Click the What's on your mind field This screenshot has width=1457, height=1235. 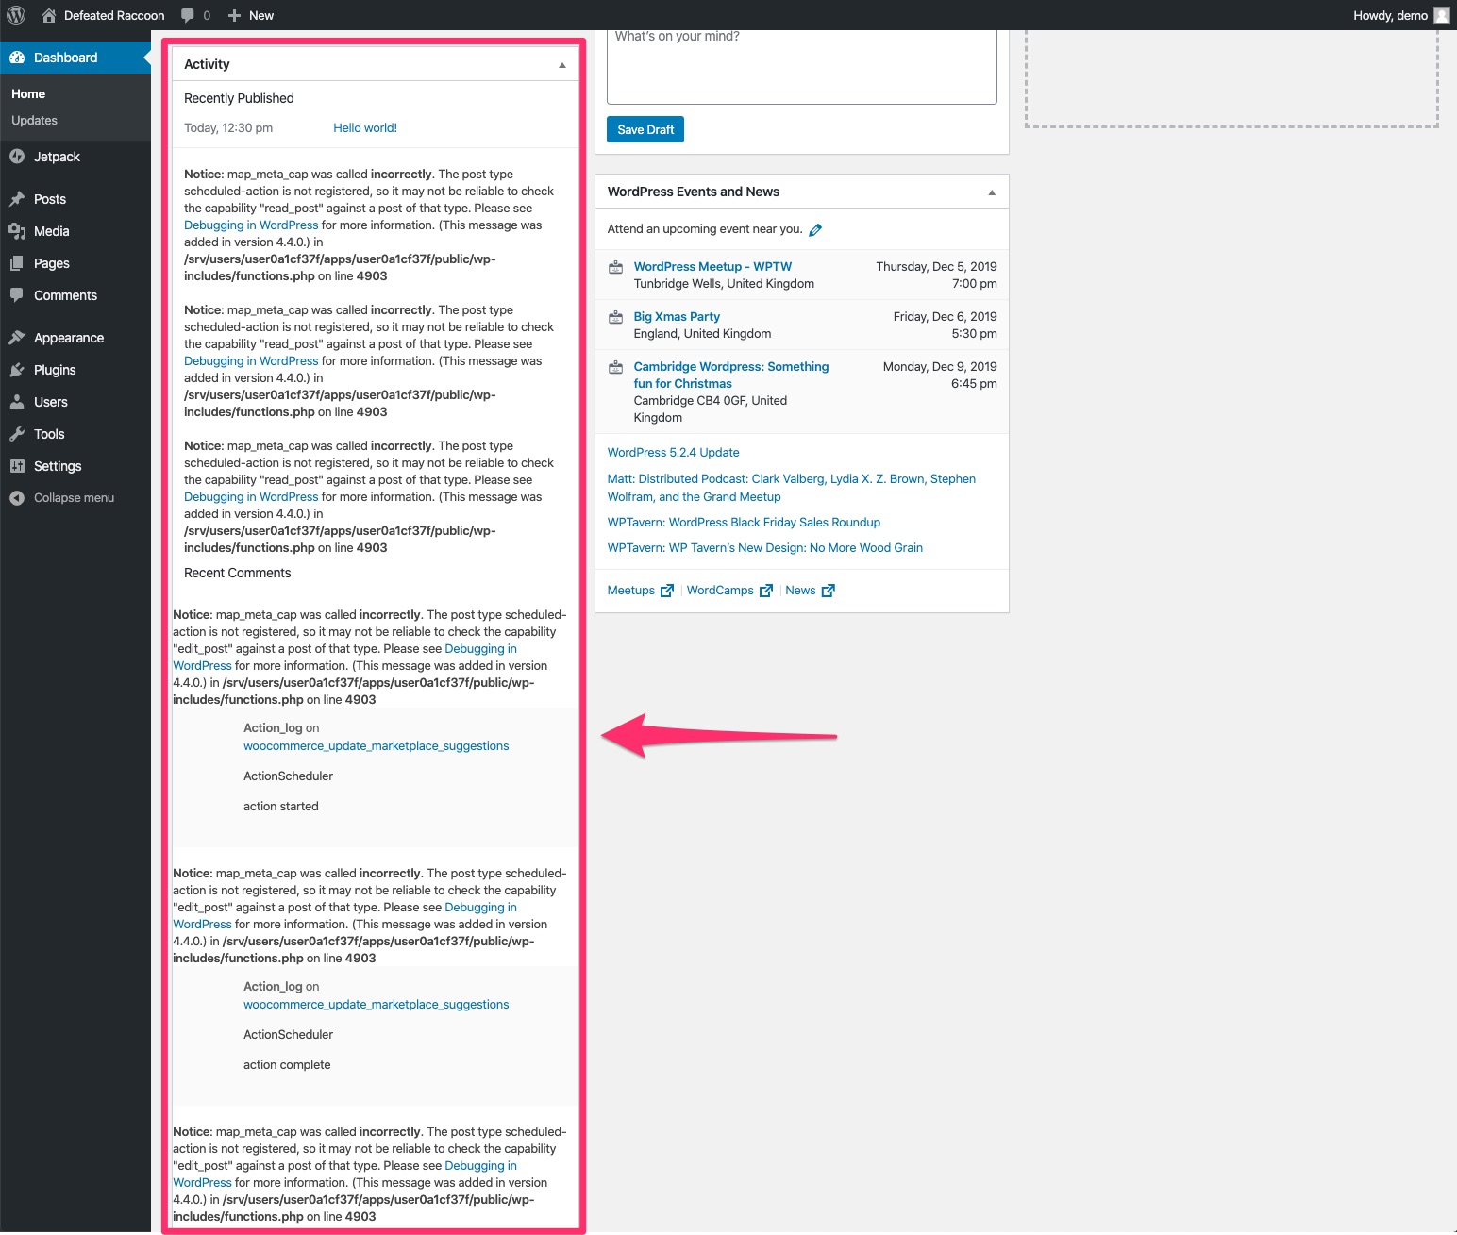point(801,66)
